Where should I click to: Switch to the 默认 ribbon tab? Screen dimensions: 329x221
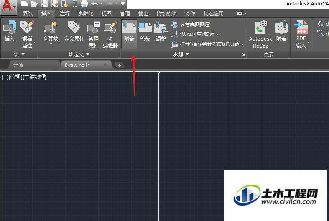tap(28, 14)
